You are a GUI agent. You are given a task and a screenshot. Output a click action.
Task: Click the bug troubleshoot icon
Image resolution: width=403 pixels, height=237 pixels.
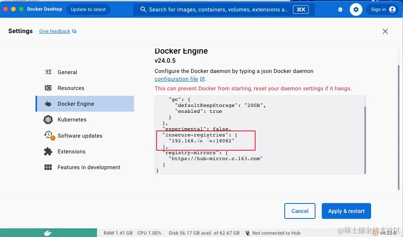[x=340, y=9]
